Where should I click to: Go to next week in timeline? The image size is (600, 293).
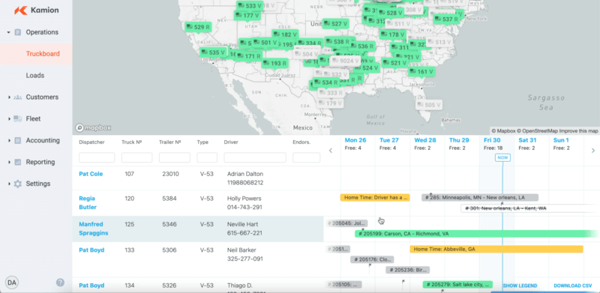593,151
